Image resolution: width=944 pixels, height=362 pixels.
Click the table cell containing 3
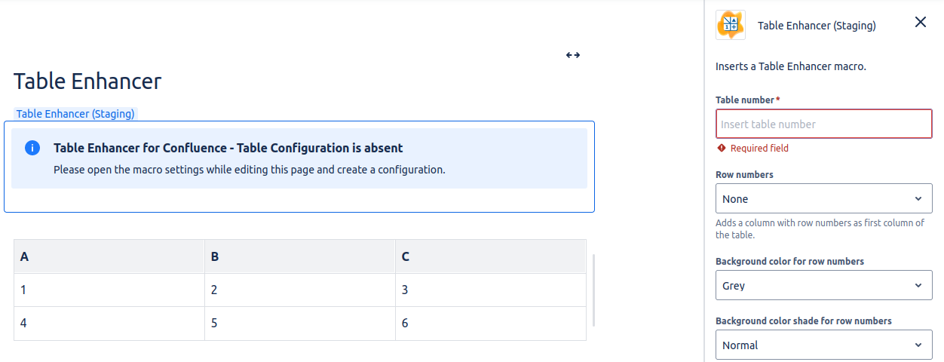(x=490, y=290)
